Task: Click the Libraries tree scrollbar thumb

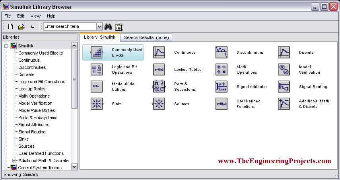Action: pos(74,79)
